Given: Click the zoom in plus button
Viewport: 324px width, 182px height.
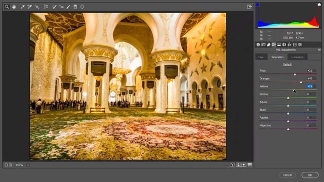Looking at the screenshot, I should coord(10,165).
